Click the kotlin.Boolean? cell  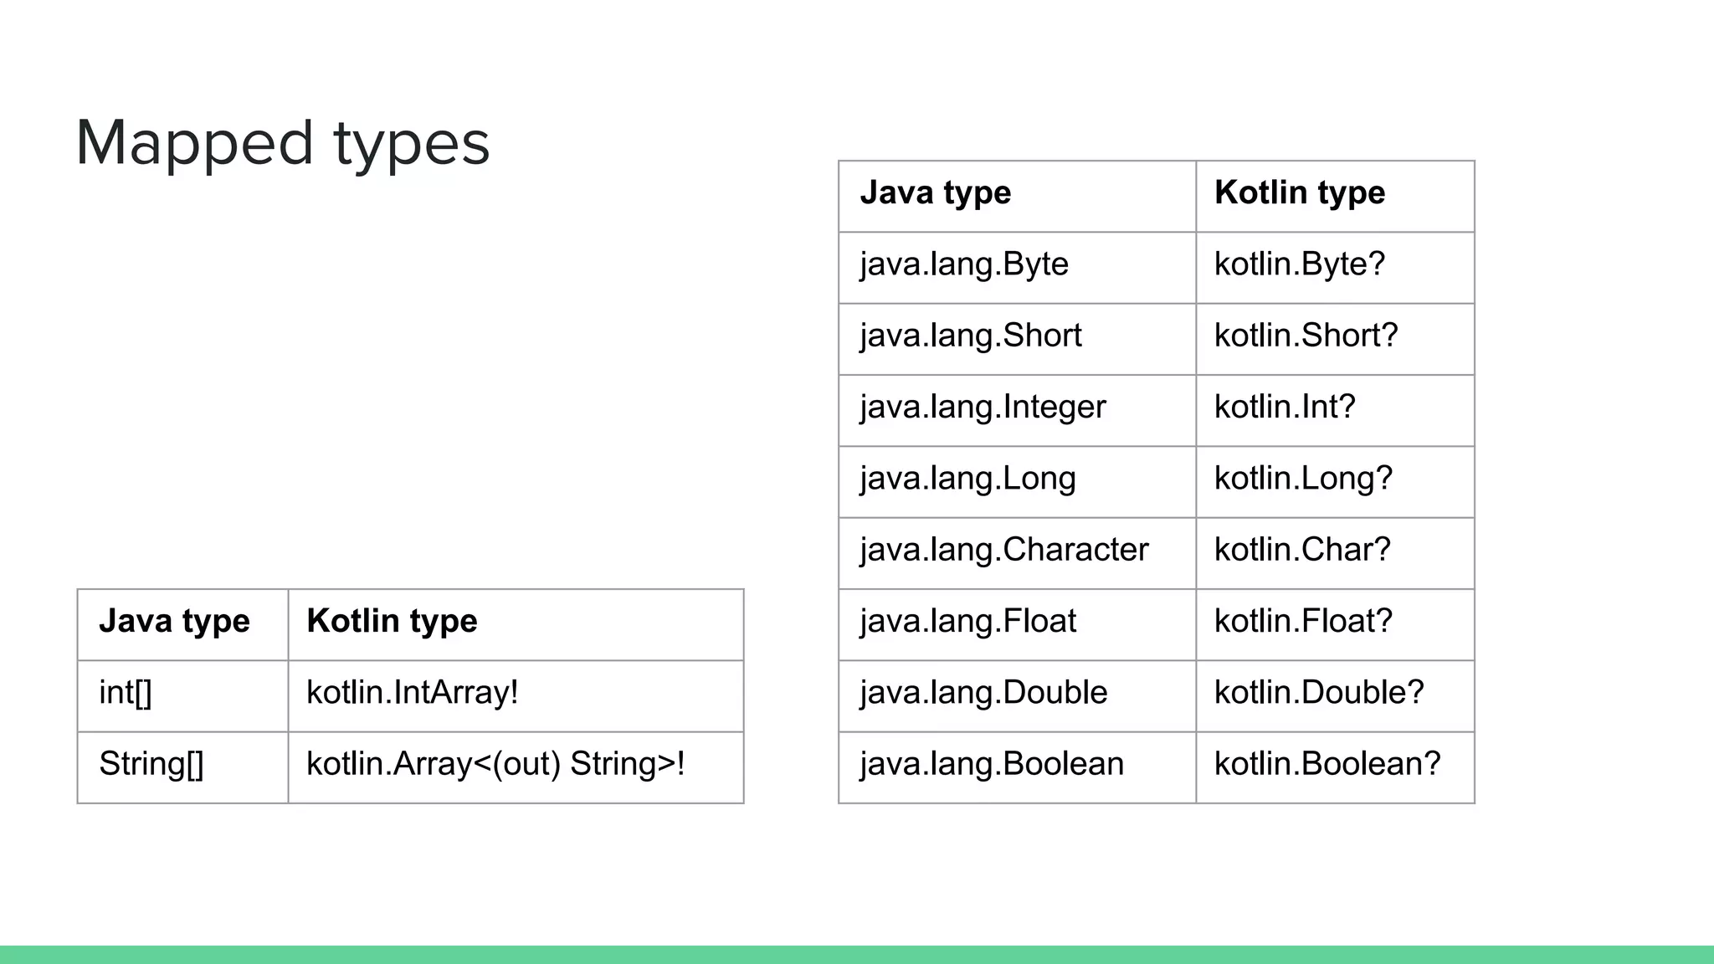(x=1327, y=764)
